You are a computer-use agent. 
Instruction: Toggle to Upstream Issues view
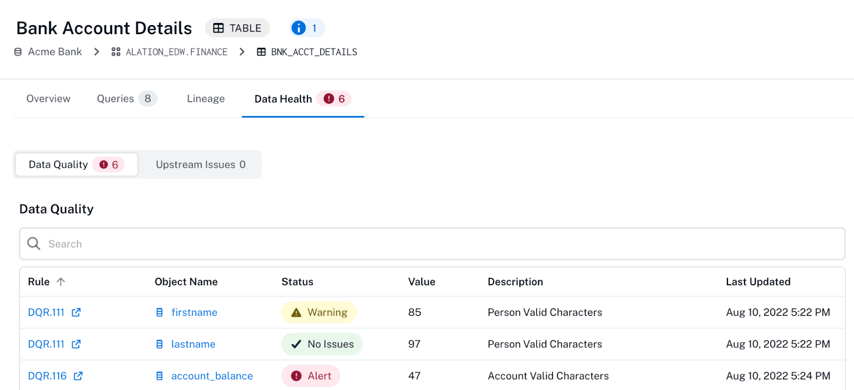(x=200, y=165)
